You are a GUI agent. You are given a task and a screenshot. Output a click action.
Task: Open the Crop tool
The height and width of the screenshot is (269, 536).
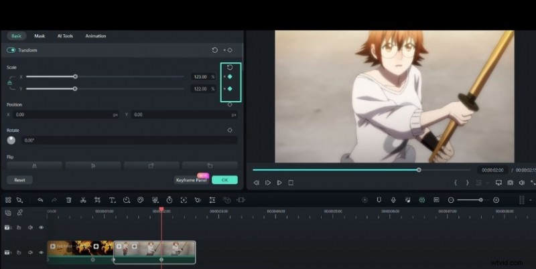[x=97, y=200]
